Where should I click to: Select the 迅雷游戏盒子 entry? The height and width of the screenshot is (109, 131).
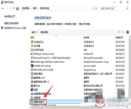click(x=39, y=102)
